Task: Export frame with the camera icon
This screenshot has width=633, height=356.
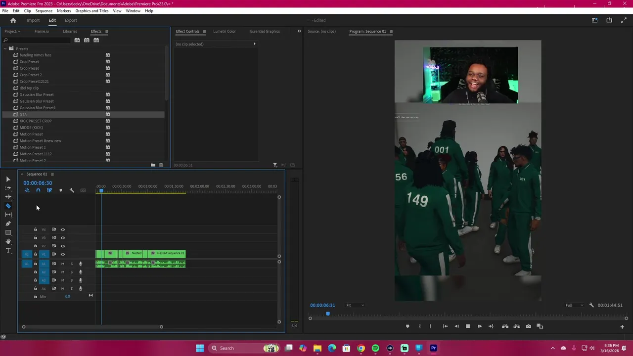Action: [528, 326]
